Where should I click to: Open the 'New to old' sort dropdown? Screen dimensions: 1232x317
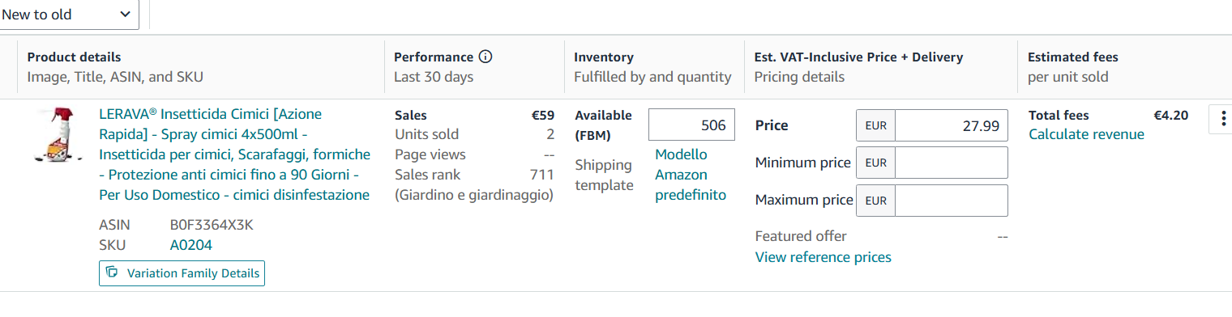point(68,15)
